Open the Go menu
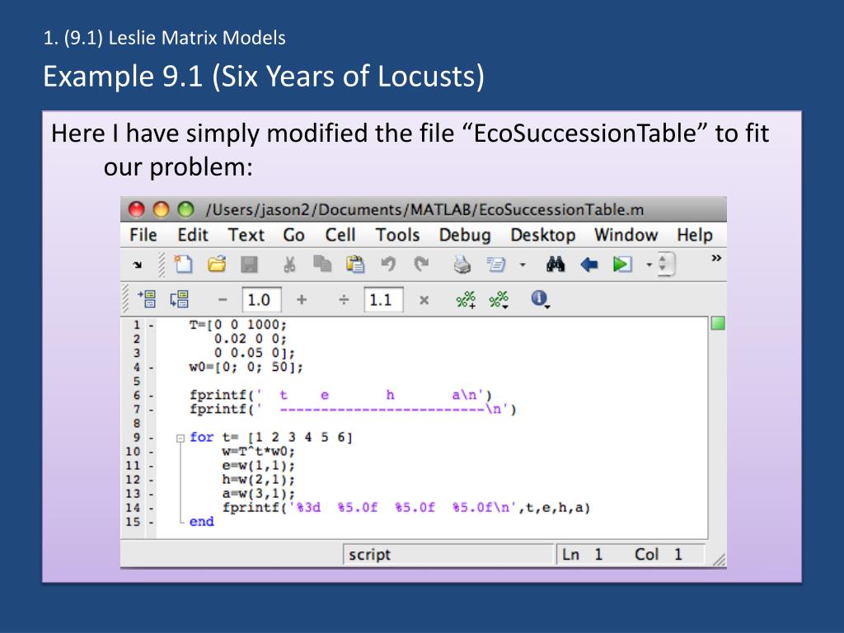Screen dimensions: 844x633 coord(294,235)
